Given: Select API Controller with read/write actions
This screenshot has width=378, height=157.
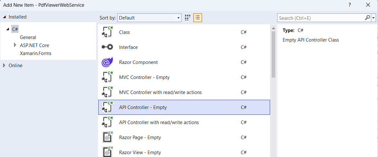Looking at the screenshot, I should click(x=159, y=122).
